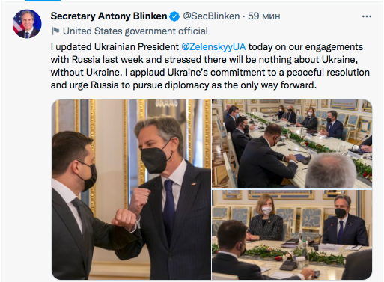The image size is (384, 282).
Task: Enlarge the elbow-bump greeting photo
Action: point(131,189)
